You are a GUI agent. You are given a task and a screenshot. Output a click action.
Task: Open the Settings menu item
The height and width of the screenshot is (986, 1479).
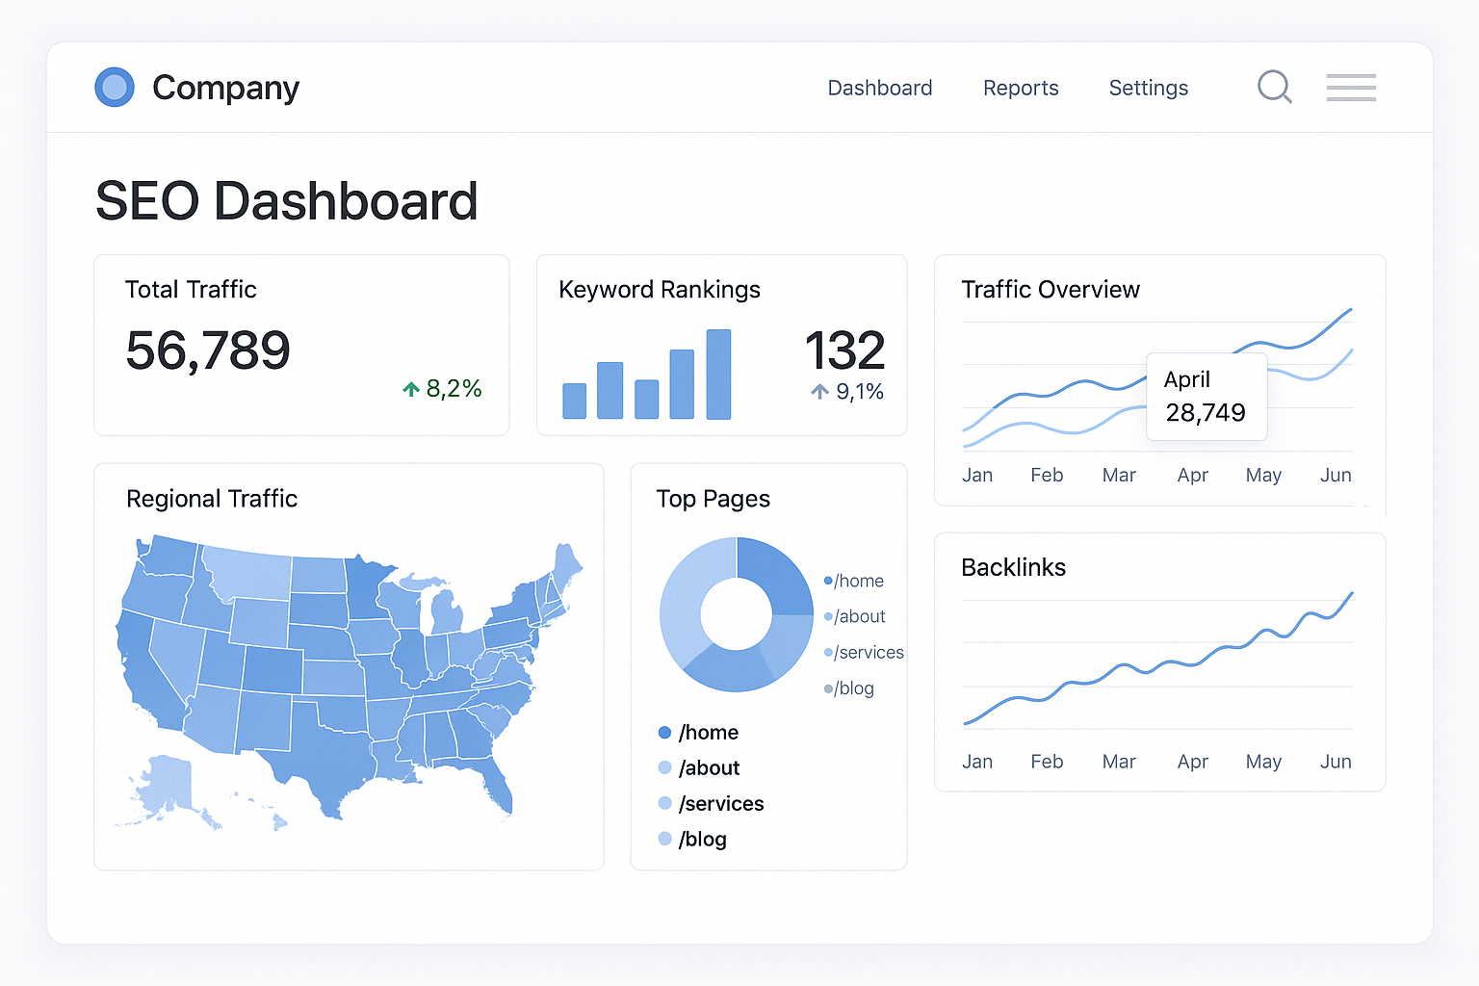pos(1148,88)
